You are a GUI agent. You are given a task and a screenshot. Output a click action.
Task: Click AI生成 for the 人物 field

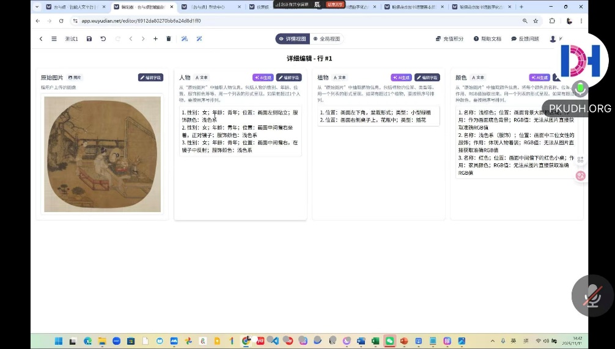click(x=263, y=78)
